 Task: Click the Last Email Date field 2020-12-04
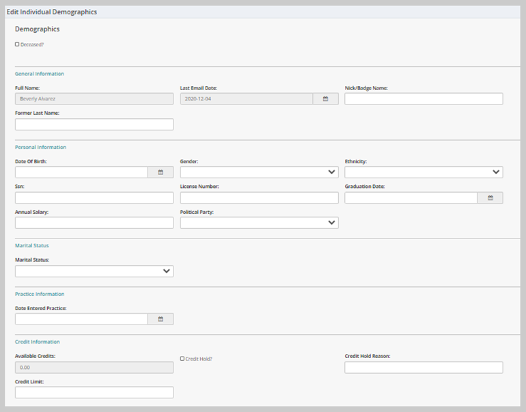247,98
